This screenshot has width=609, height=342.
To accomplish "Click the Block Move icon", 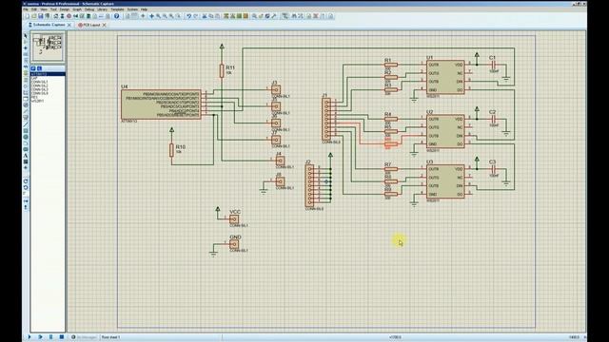I will point(232,16).
